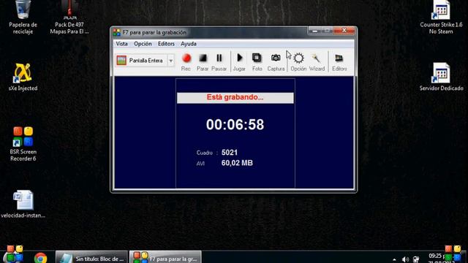This screenshot has width=468, height=263.
Task: Select the Servidor Dedicado desktop shortcut
Action: (x=442, y=77)
